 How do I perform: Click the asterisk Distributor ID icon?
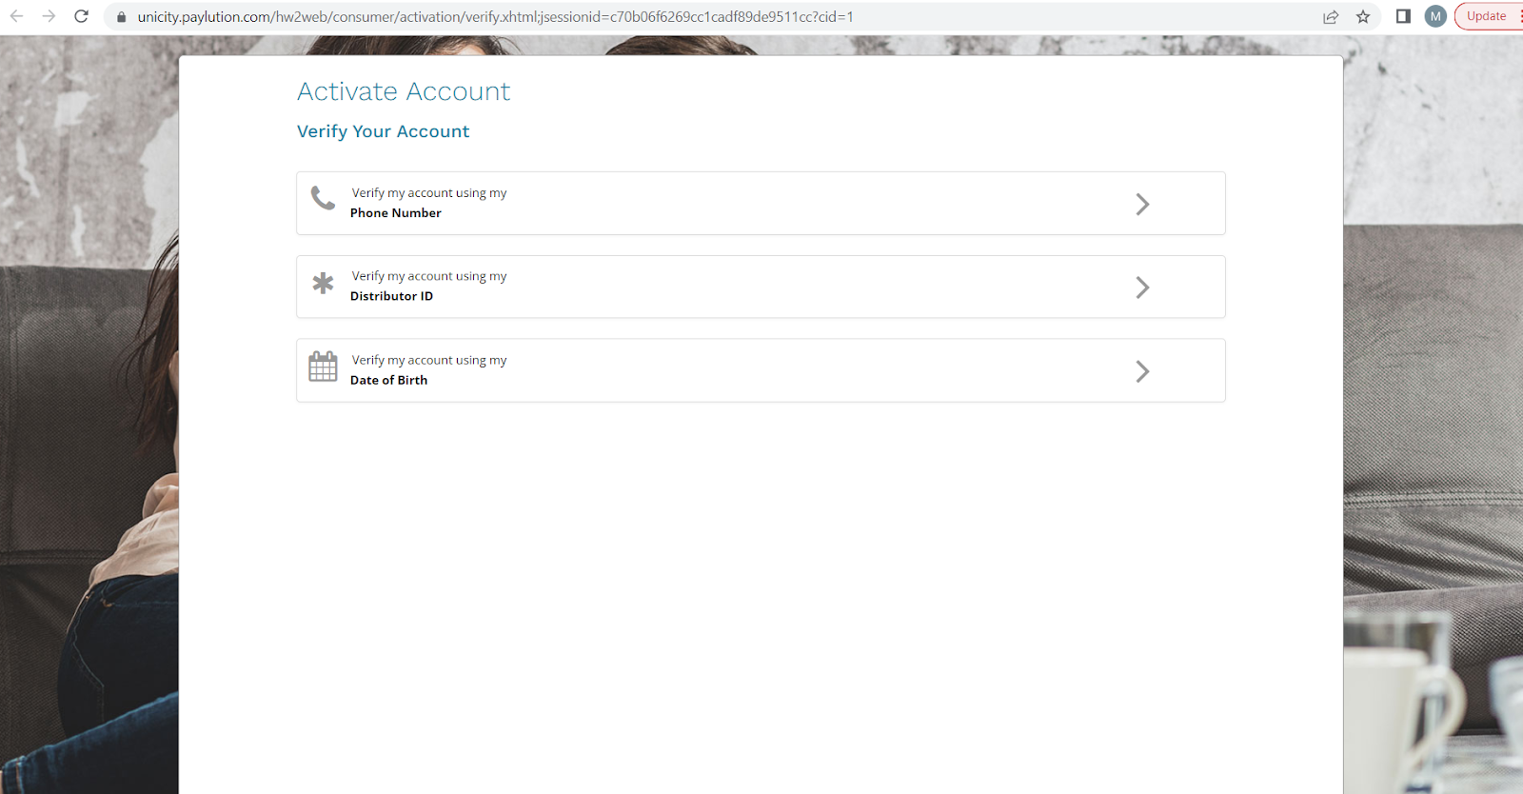point(323,283)
